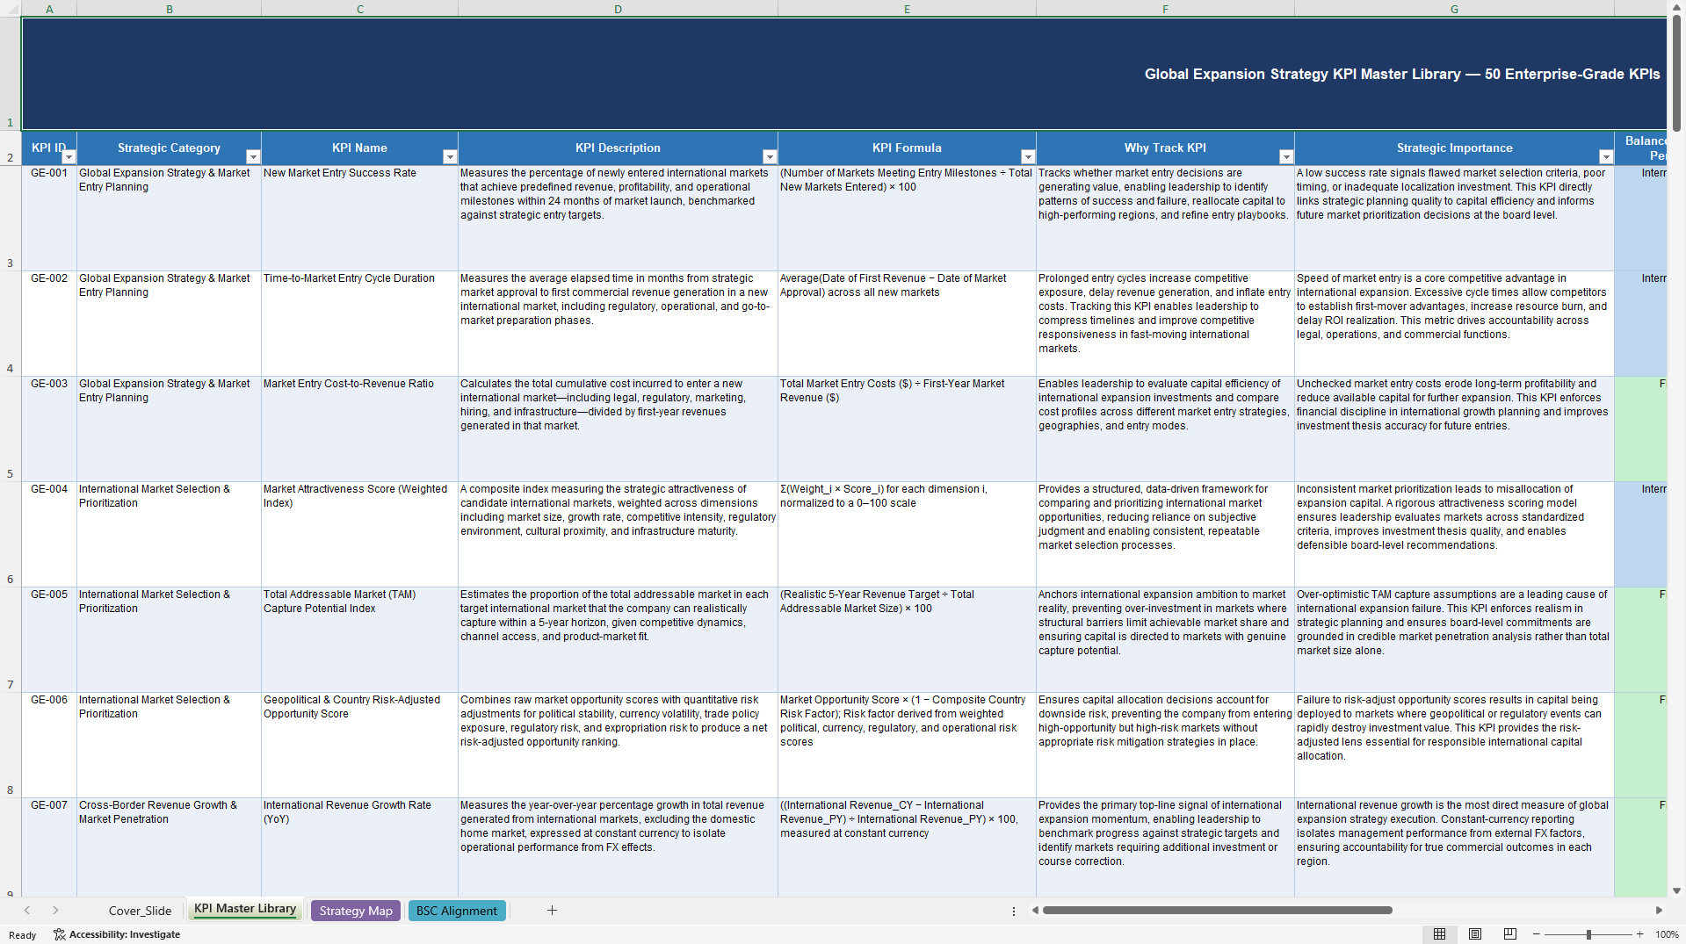Image resolution: width=1686 pixels, height=944 pixels.
Task: Switch to Normal view icon
Action: 1440,934
